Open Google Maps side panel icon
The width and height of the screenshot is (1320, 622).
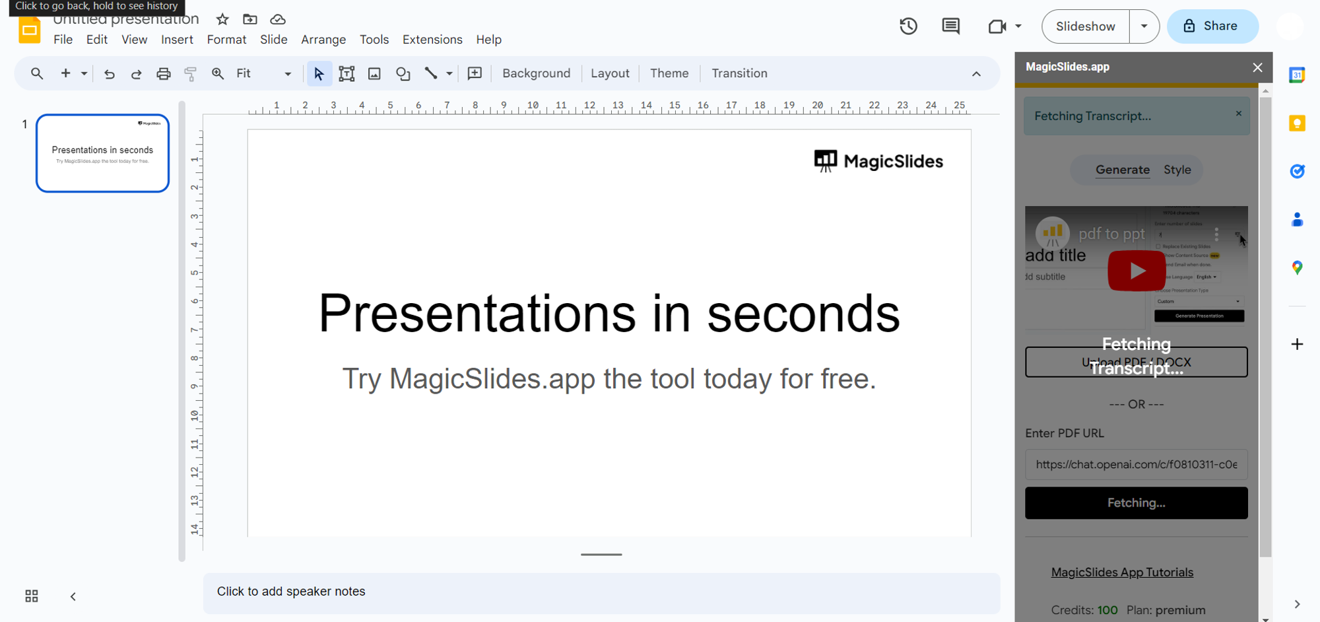click(1297, 267)
